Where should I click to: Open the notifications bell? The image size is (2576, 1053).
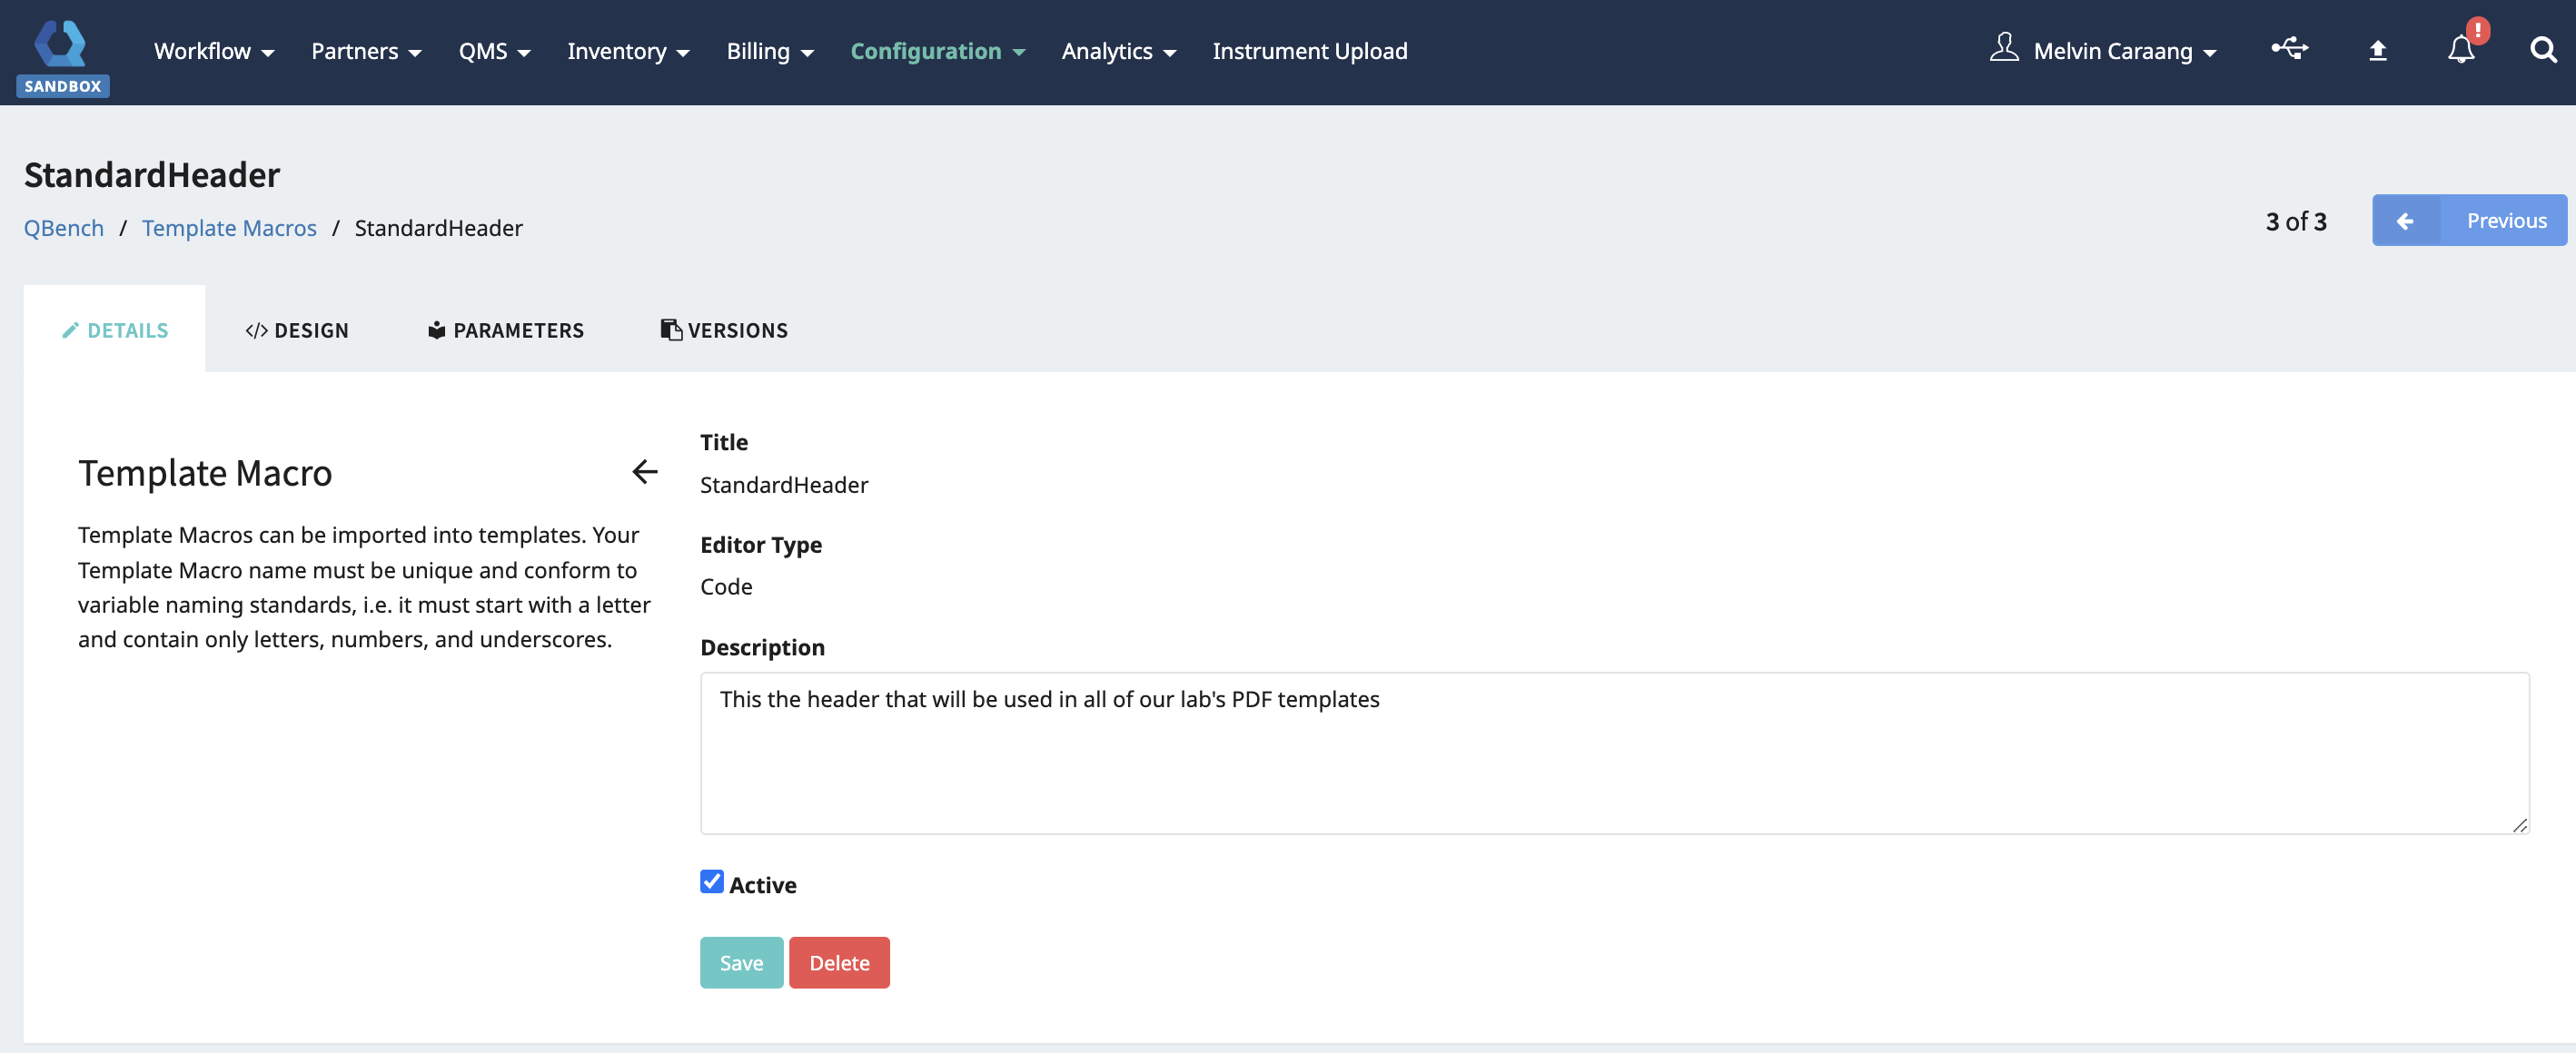pyautogui.click(x=2461, y=50)
